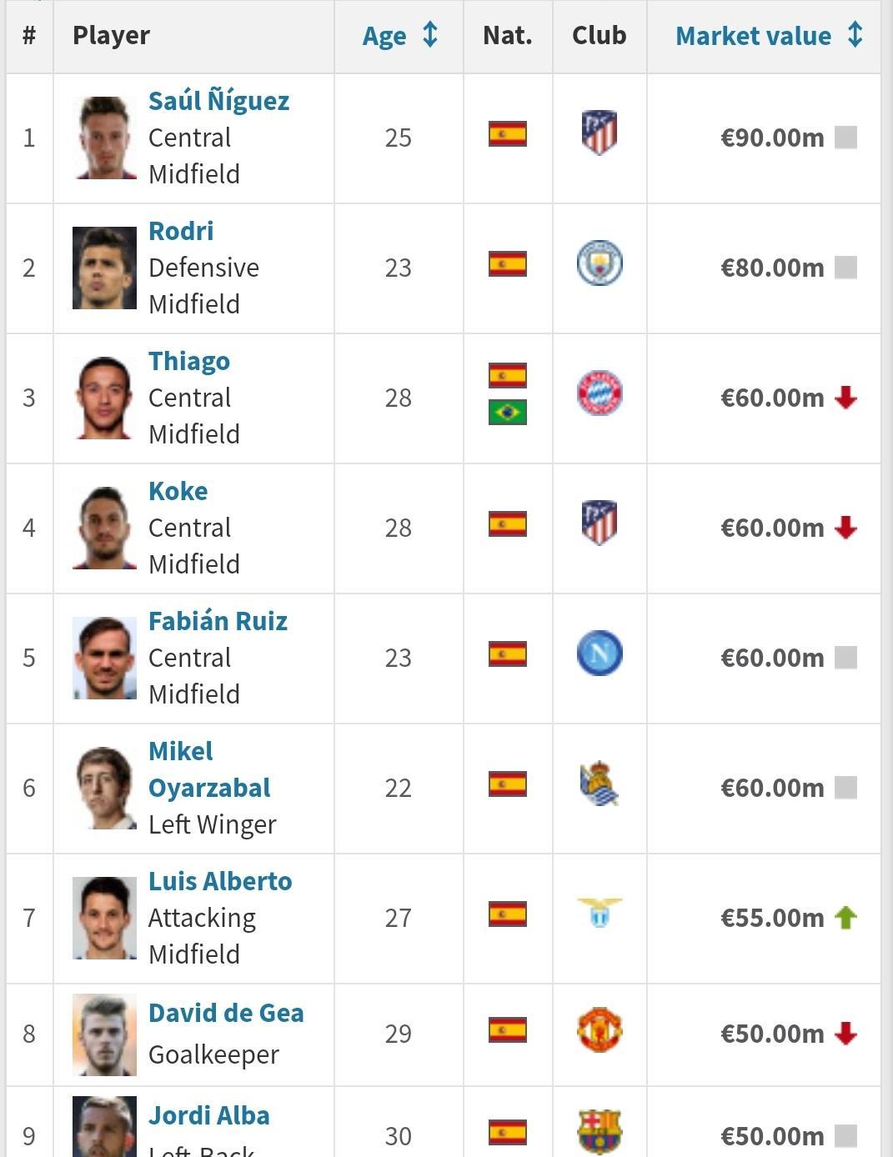The width and height of the screenshot is (893, 1157).
Task: Click the Bayern Munich club crest
Action: (x=600, y=393)
